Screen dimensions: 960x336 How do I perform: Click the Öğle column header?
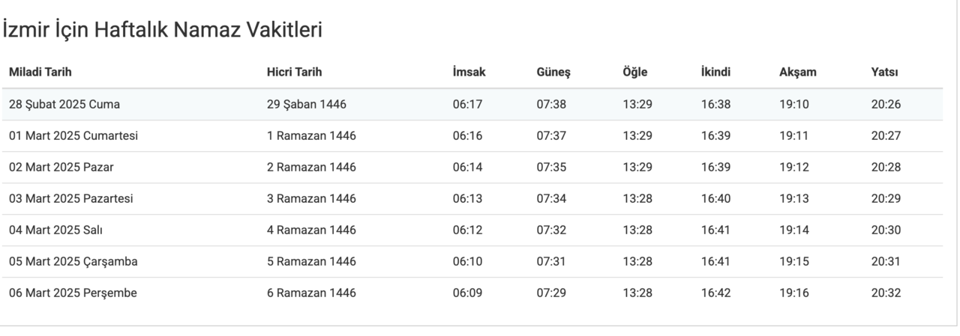(x=634, y=73)
